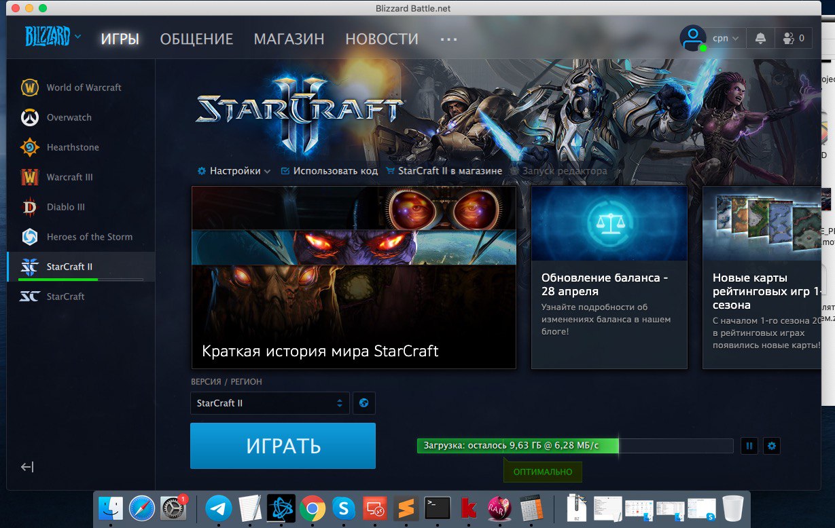Launch Google Chrome from dock
835x528 pixels.
313,508
